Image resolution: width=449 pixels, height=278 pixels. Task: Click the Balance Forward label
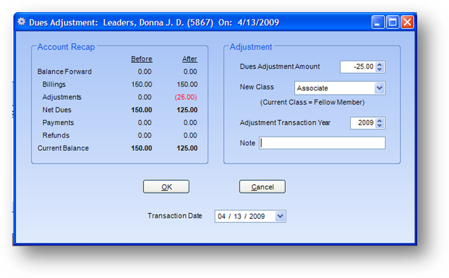(x=64, y=72)
